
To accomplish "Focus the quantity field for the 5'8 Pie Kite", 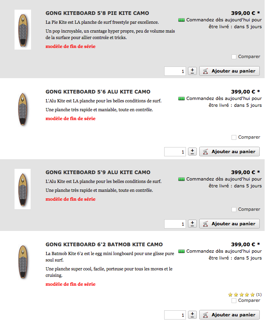I will [175, 71].
